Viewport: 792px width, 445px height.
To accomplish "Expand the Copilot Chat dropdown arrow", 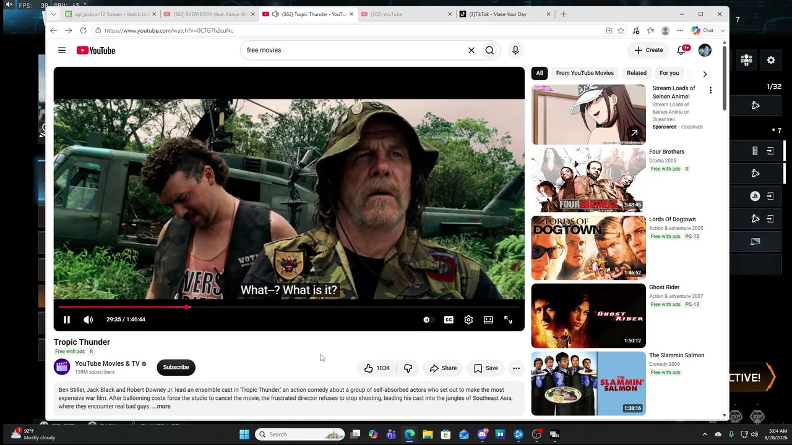I will point(722,30).
